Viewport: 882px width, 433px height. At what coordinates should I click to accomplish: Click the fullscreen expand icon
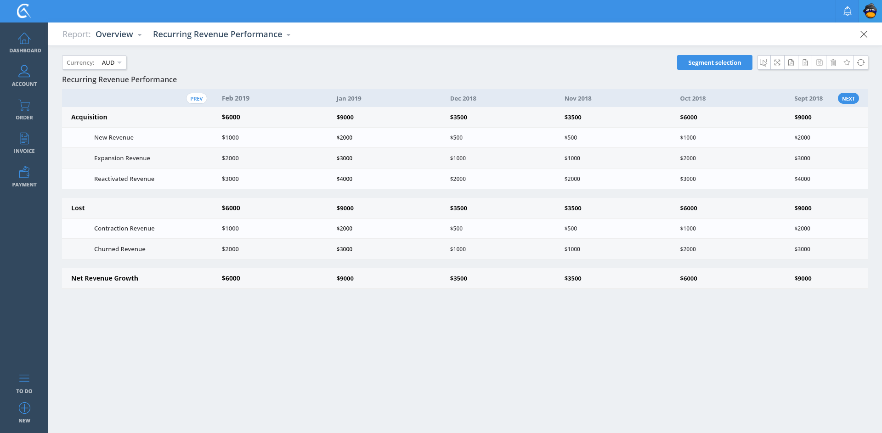pos(777,62)
